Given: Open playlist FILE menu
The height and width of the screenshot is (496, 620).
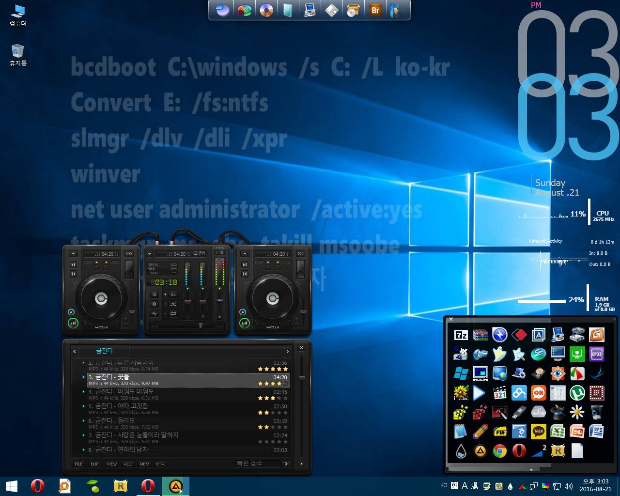Looking at the screenshot, I should [x=78, y=464].
